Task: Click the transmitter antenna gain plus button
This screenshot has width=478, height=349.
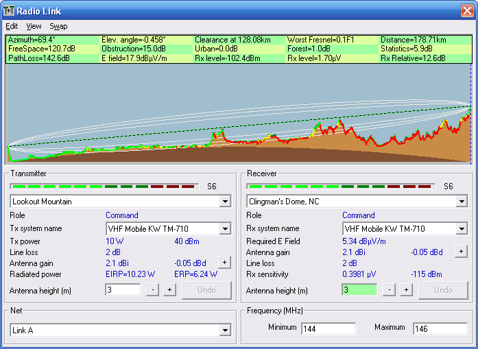Action: pos(224,262)
